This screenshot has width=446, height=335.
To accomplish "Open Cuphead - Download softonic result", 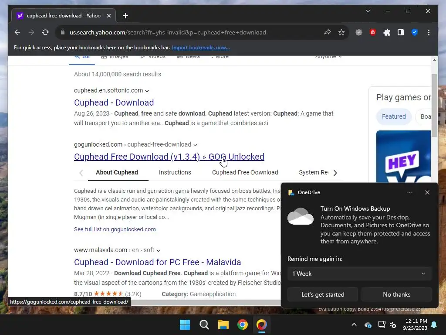I will tap(114, 103).
